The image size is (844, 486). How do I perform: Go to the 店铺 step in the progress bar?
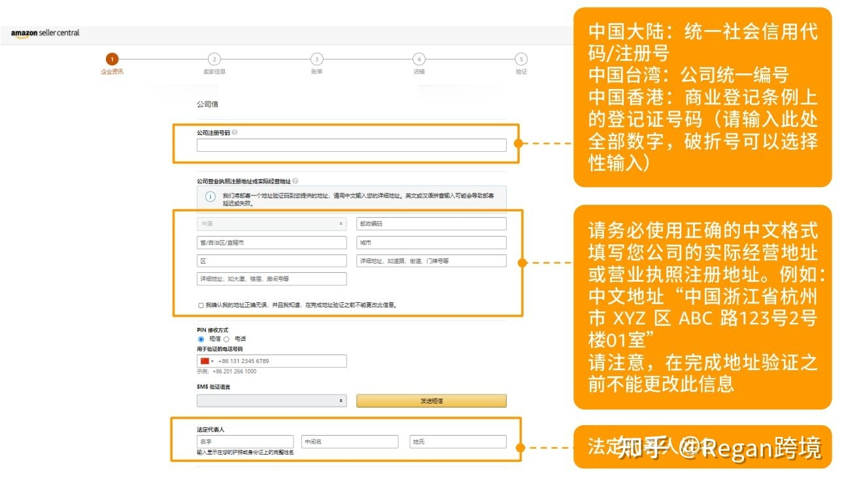[418, 58]
